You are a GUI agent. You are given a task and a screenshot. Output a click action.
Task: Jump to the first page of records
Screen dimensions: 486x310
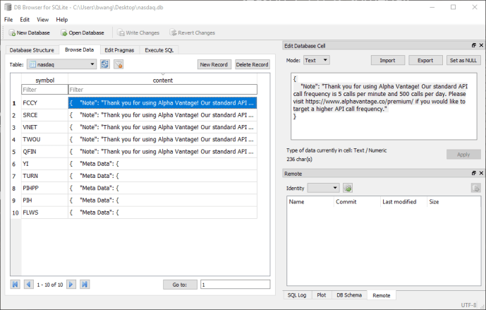pyautogui.click(x=15, y=285)
